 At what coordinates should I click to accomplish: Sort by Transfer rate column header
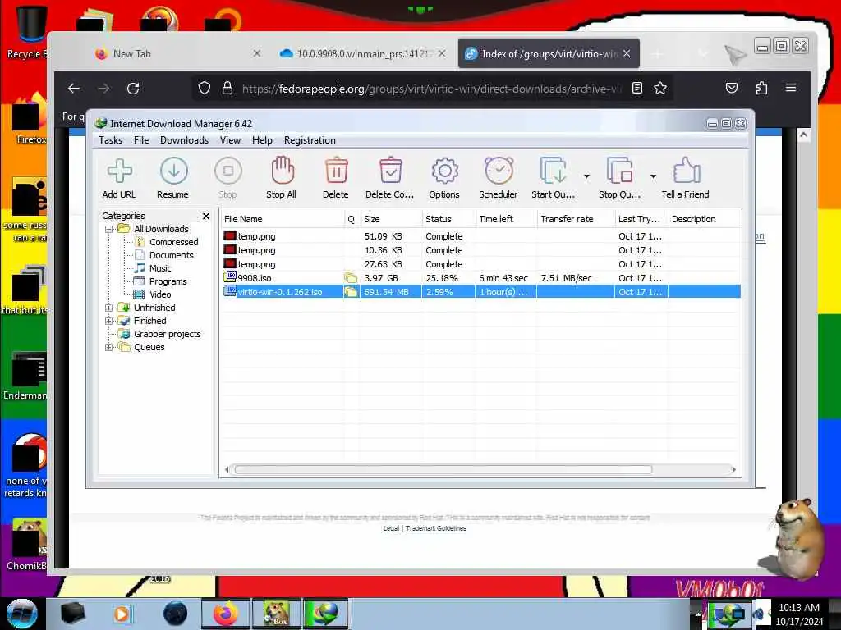pyautogui.click(x=576, y=219)
